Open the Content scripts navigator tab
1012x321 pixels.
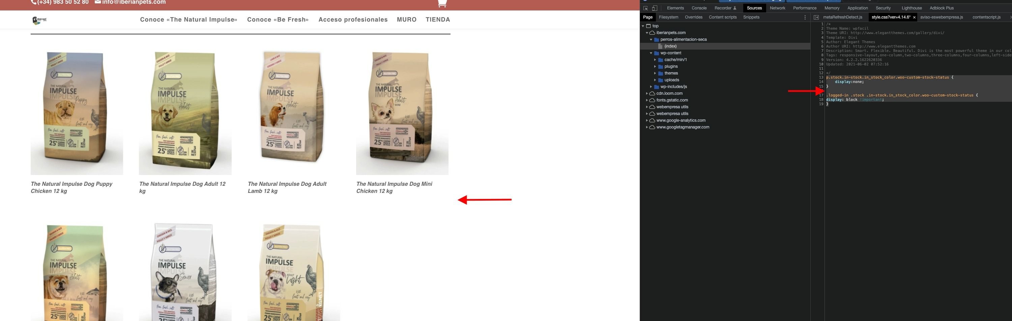click(x=723, y=17)
